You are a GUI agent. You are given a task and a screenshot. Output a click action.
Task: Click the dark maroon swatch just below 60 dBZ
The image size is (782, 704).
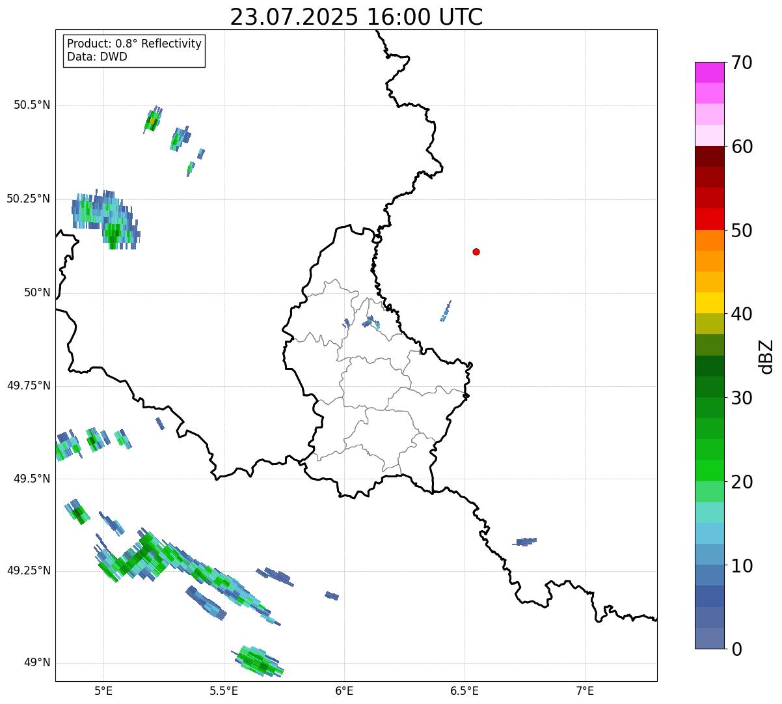click(710, 156)
